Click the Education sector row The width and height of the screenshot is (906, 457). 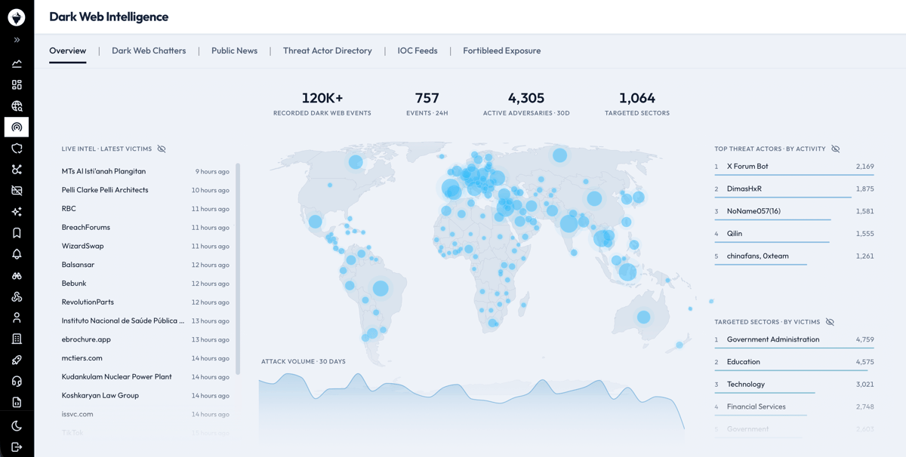click(x=794, y=362)
